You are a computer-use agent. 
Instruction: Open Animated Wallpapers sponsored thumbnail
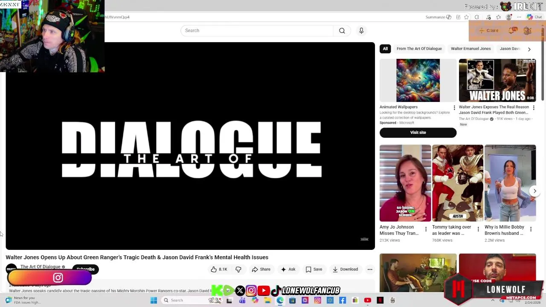click(x=418, y=81)
